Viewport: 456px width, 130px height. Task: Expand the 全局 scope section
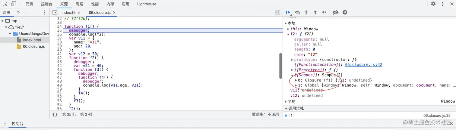point(286,102)
